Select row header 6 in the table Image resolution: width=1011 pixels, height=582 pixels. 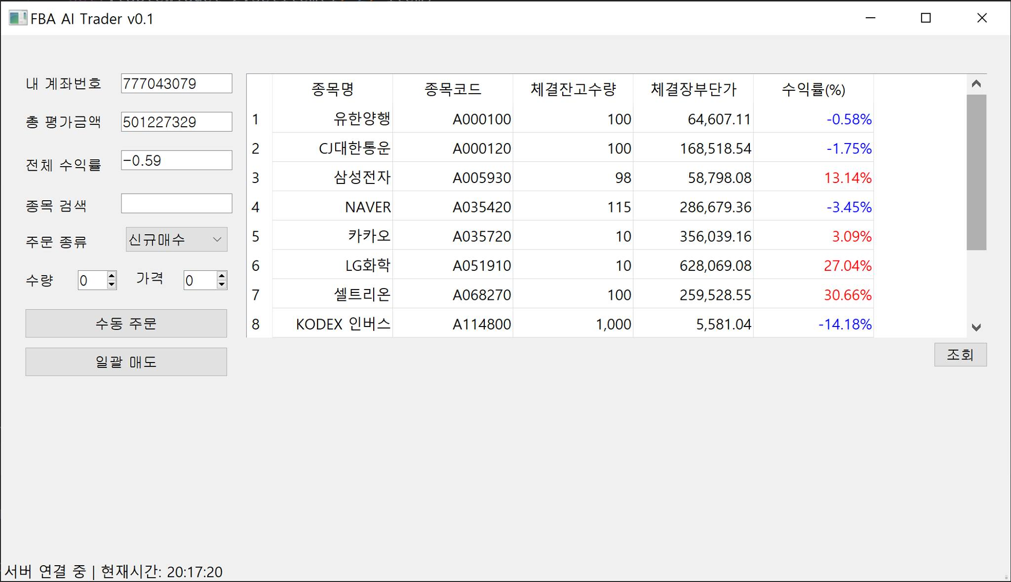(x=260, y=265)
